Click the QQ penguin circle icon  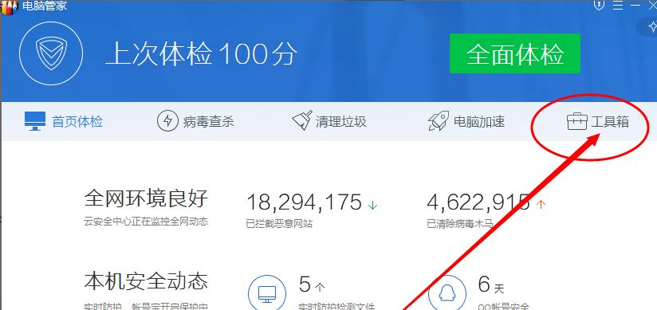pyautogui.click(x=447, y=294)
